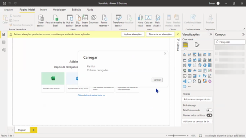The image size is (246, 138).
Task: Open the Hub de dados dropdown
Action: click(x=70, y=21)
